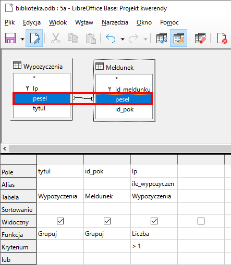Screen dimensions: 231x265
Task: Click Funkcja cell Grupuj under id_pok
Action: coord(107,234)
